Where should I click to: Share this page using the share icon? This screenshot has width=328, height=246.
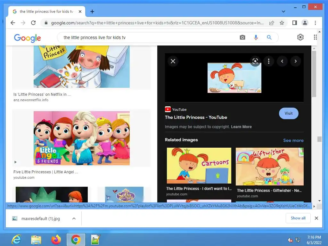272,23
